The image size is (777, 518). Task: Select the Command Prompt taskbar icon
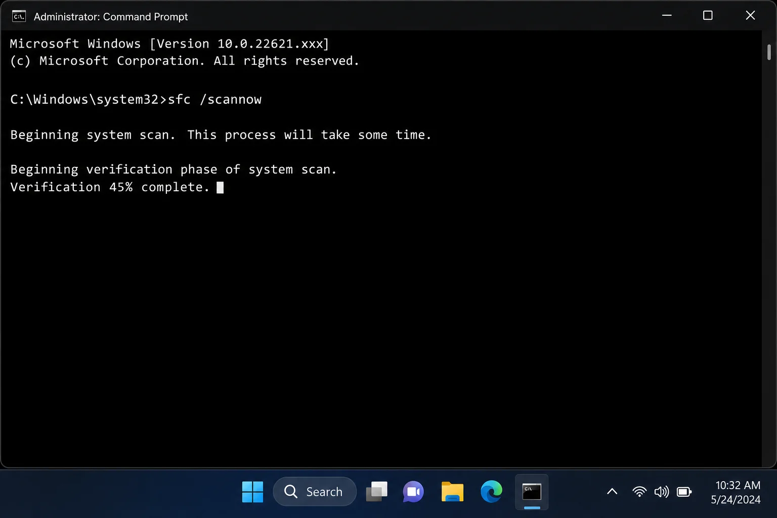[x=532, y=492]
